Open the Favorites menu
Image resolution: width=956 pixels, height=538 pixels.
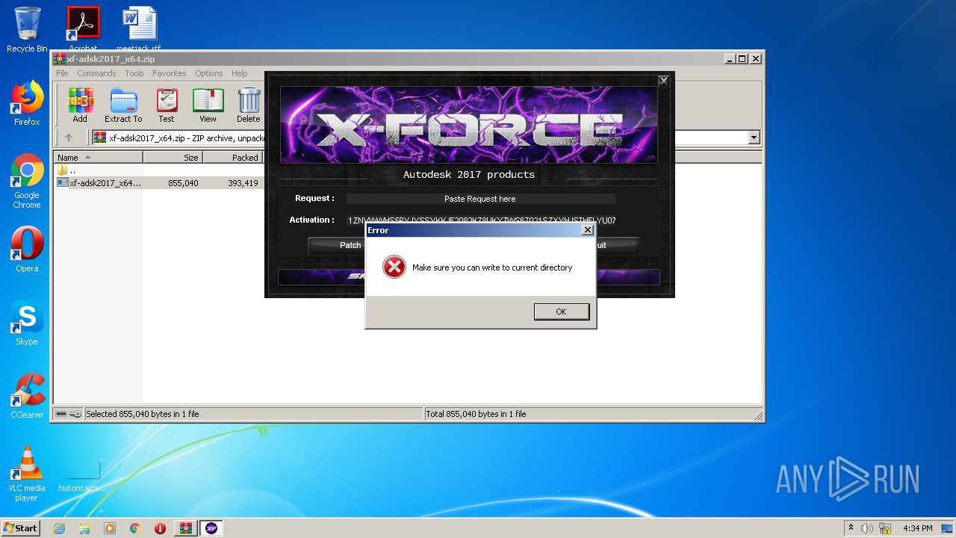pyautogui.click(x=170, y=73)
